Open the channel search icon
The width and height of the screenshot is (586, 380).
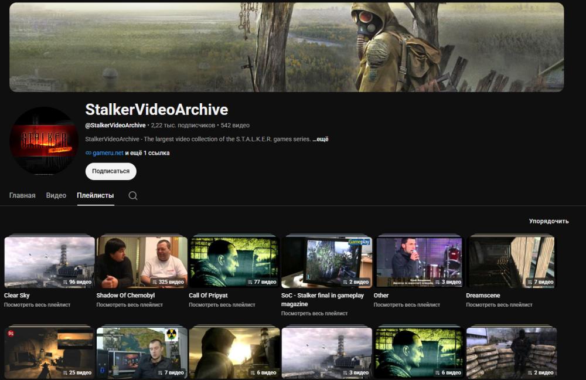pos(132,196)
